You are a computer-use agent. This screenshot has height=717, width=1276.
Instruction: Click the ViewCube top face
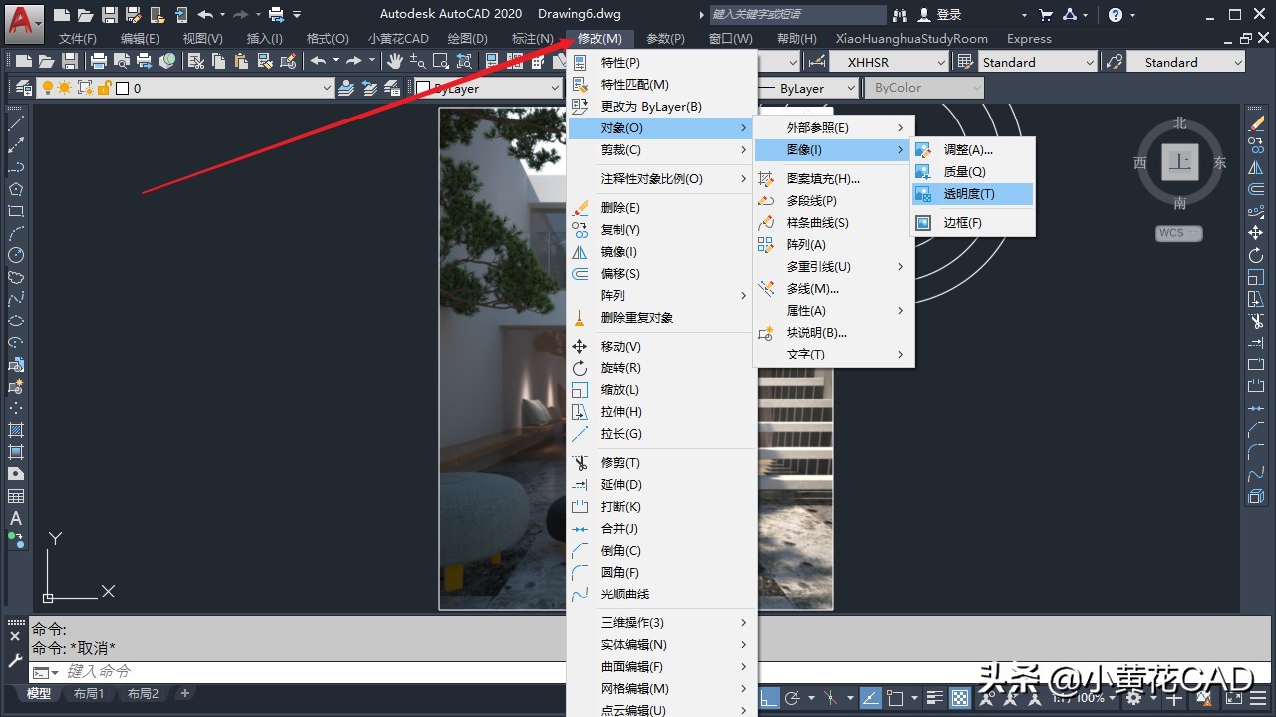(1181, 164)
